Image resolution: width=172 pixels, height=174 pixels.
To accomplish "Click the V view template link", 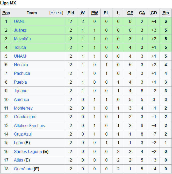I will click(52, 13).
